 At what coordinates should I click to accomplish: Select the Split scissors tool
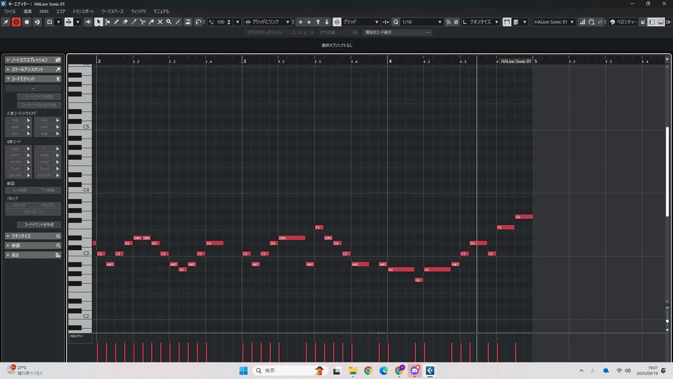[142, 22]
